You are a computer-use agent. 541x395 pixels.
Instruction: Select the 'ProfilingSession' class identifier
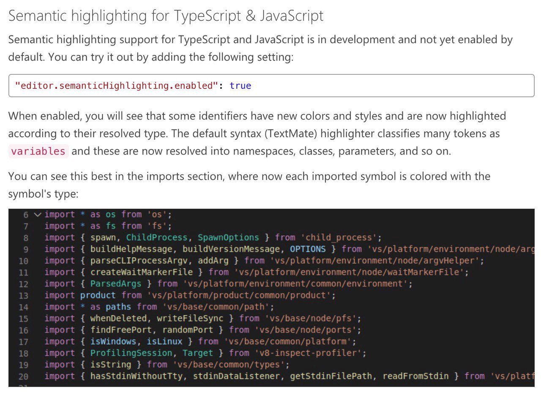pyautogui.click(x=131, y=353)
